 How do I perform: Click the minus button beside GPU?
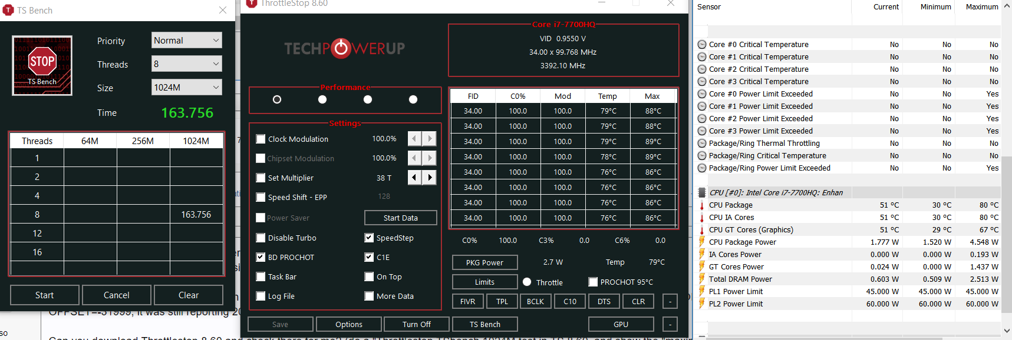point(670,325)
